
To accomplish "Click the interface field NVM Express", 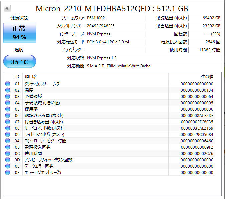I will click(x=115, y=34).
